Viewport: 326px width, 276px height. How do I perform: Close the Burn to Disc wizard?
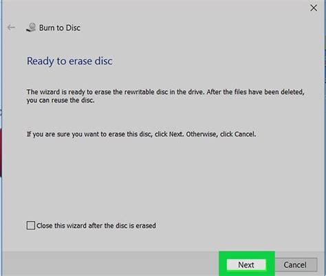[x=314, y=8]
